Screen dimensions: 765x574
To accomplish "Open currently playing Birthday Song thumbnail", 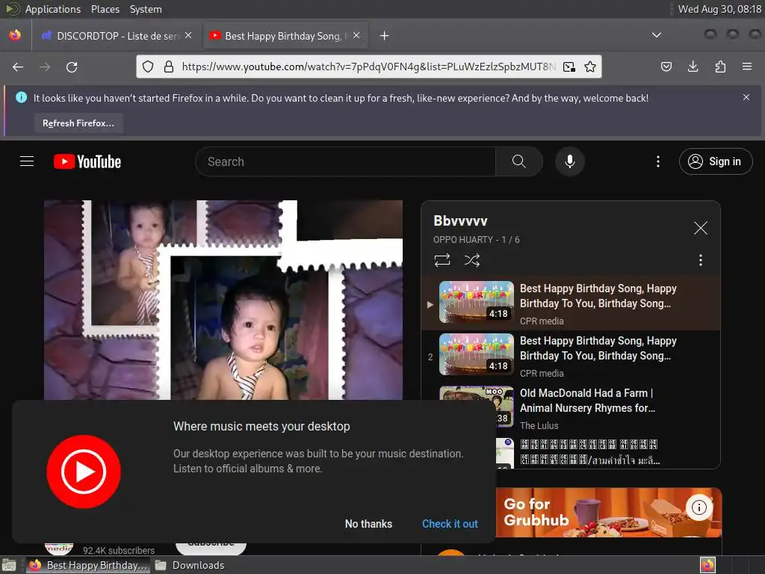I will click(x=476, y=302).
